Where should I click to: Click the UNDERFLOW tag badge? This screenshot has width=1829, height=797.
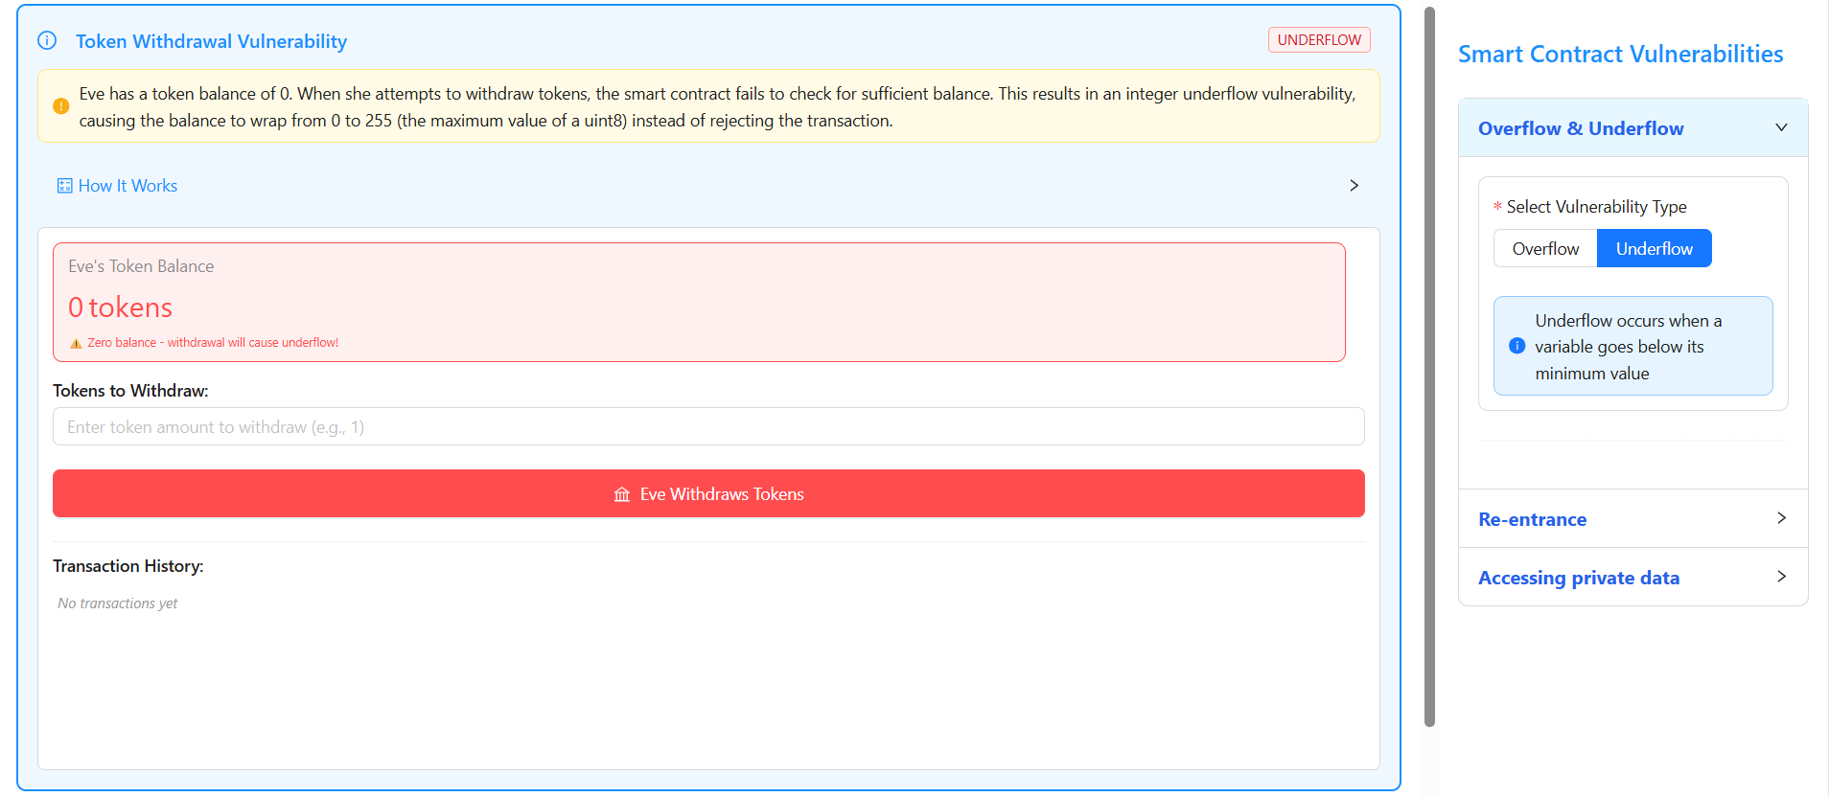1318,40
